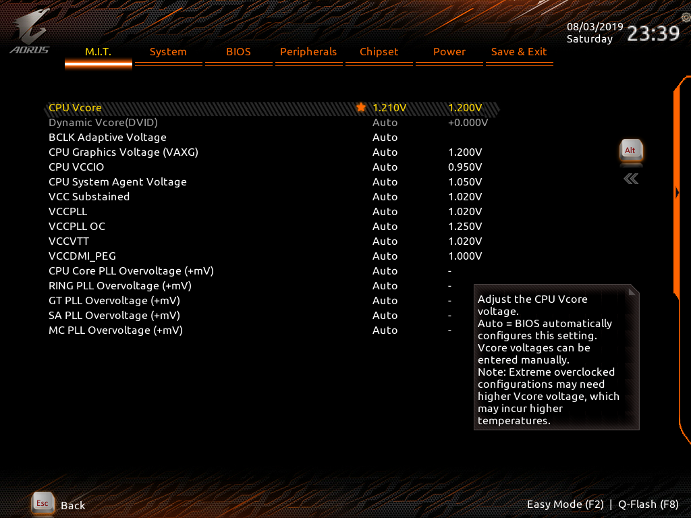Open the M.I.T. tab
Screen dimensions: 691x518
(x=99, y=52)
